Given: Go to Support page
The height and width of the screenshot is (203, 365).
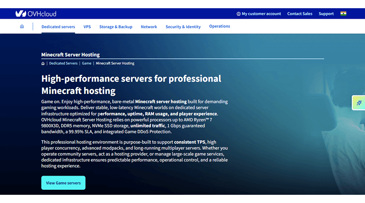Looking at the screenshot, I should click(x=326, y=14).
